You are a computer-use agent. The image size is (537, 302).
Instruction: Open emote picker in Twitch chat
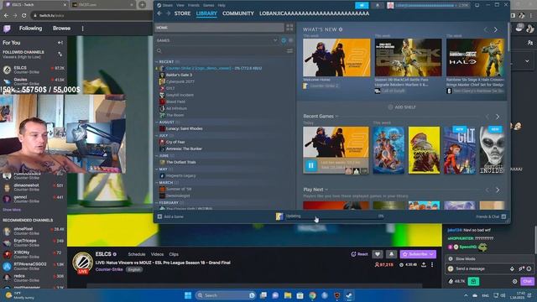pyautogui.click(x=529, y=268)
